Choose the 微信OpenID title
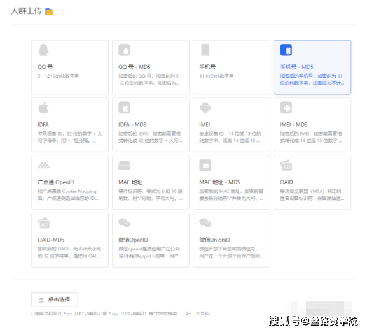 133,240
